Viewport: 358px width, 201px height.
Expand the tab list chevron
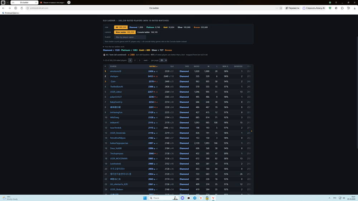(x=8, y=3)
